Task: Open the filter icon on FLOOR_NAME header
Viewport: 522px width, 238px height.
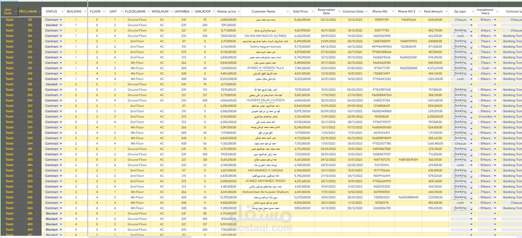Action: (149, 12)
